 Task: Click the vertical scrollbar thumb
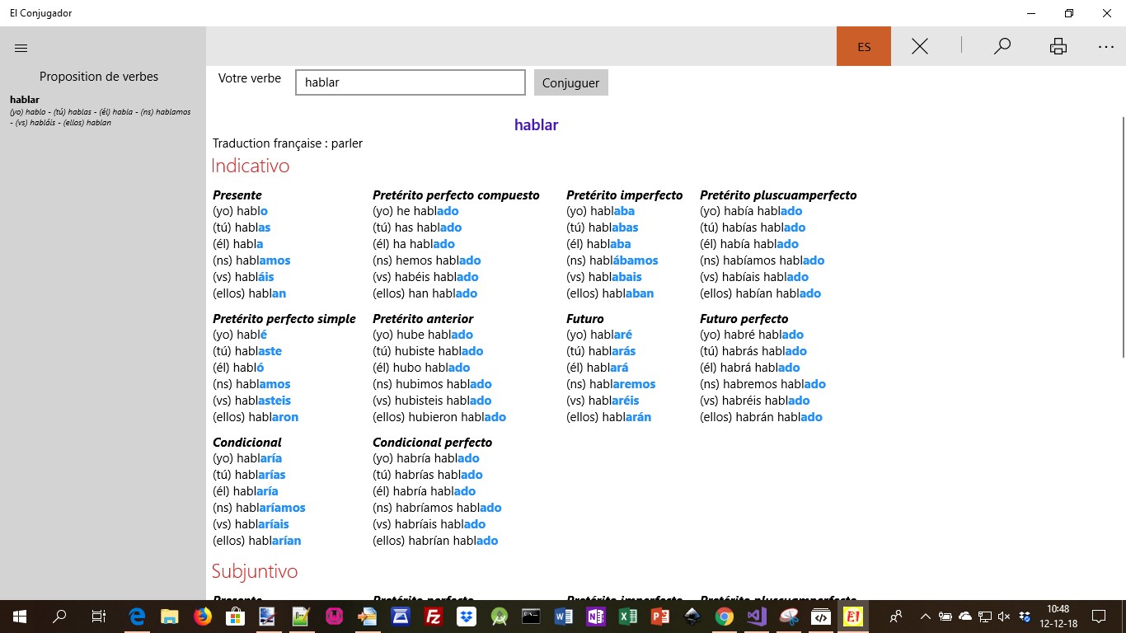coord(1122,237)
